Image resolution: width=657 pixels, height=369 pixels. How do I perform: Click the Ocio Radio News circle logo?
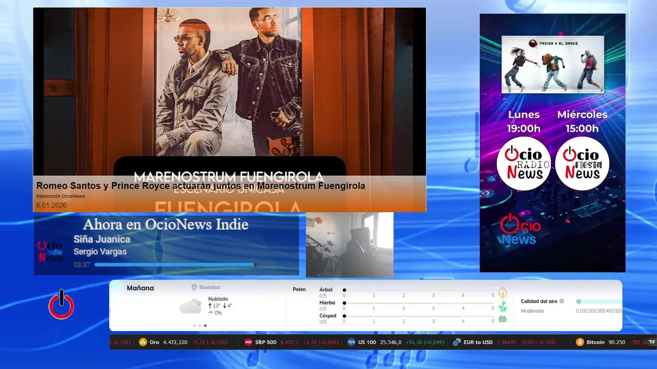click(x=524, y=163)
